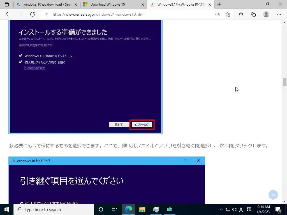
Task: Open the volume control tray icon
Action: tap(234, 209)
